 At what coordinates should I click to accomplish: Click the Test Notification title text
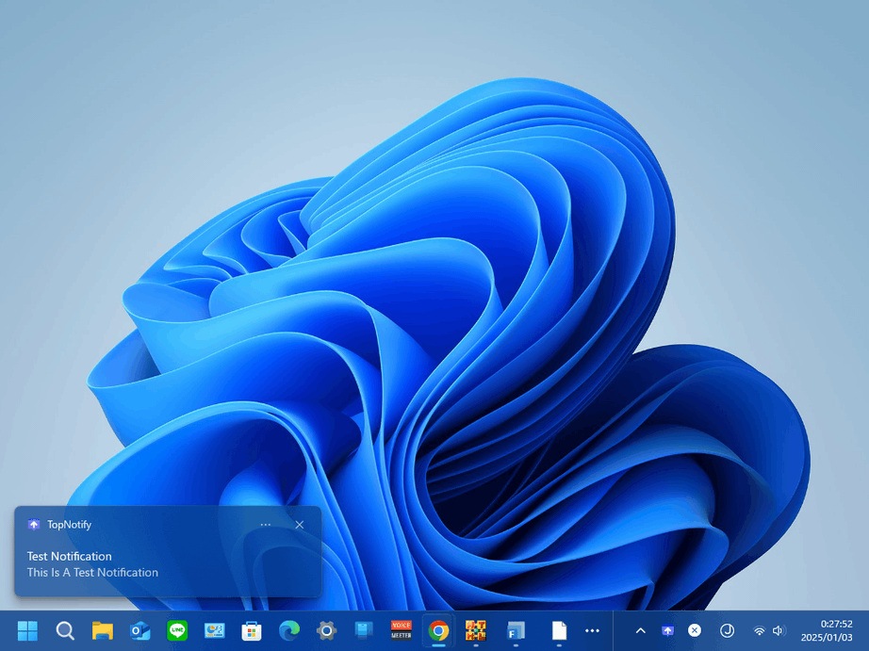pos(70,556)
